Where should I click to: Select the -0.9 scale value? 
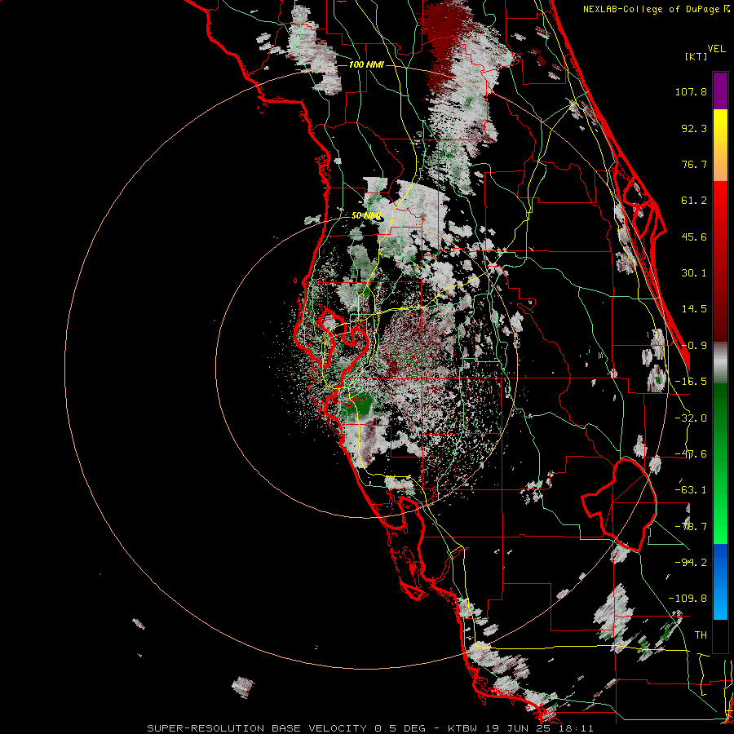694,346
